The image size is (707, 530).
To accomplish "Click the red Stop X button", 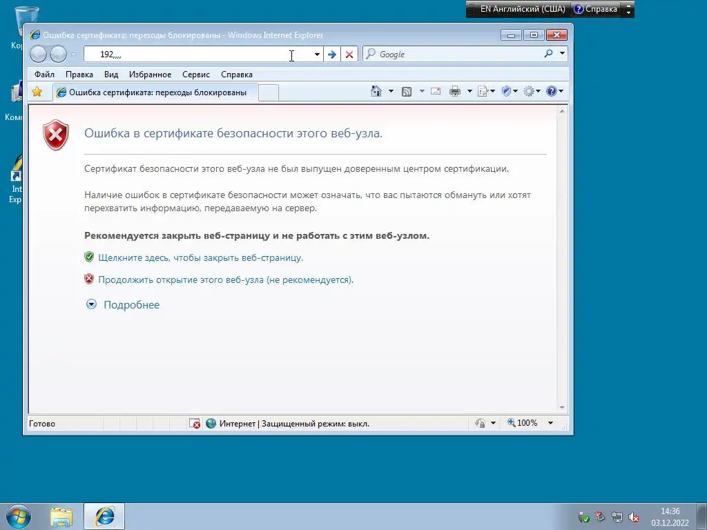I will point(349,55).
